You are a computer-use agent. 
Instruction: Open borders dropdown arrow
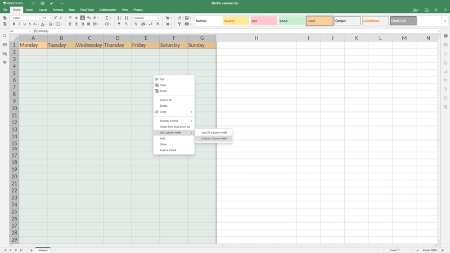coord(61,24)
